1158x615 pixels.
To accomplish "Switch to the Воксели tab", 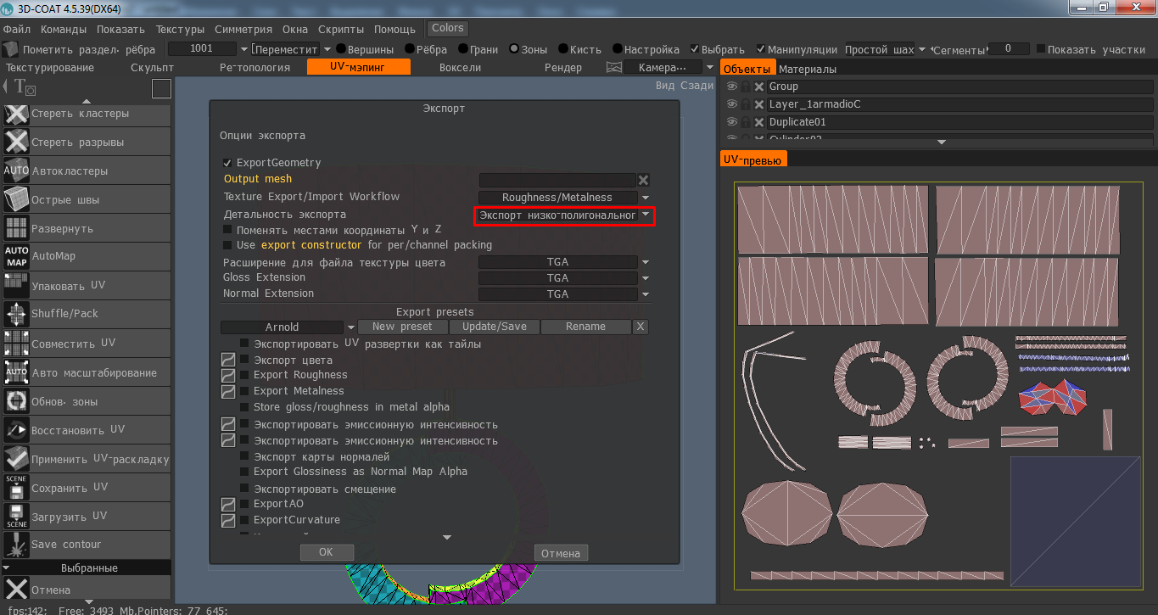I will [x=460, y=67].
